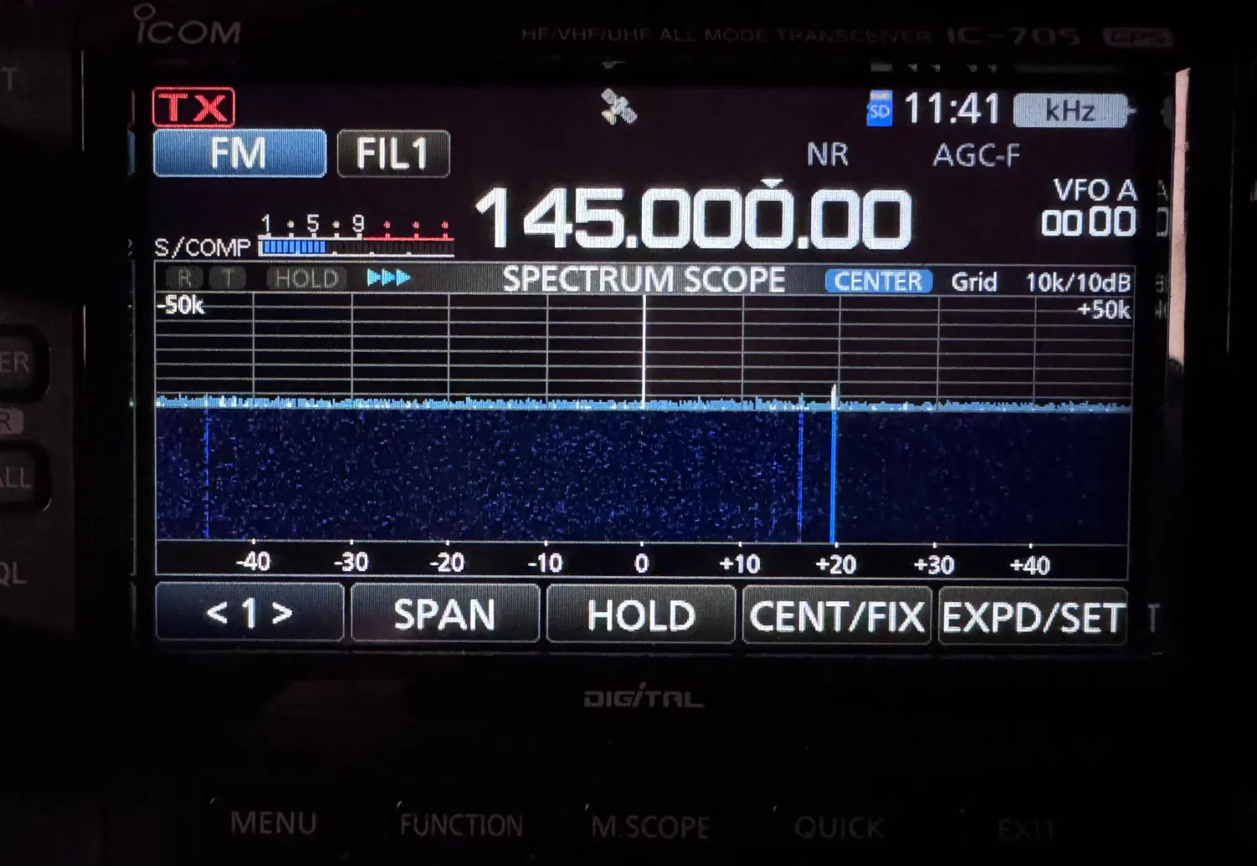The height and width of the screenshot is (866, 1257).
Task: Open the AGC-F setting selector
Action: pyautogui.click(x=976, y=156)
